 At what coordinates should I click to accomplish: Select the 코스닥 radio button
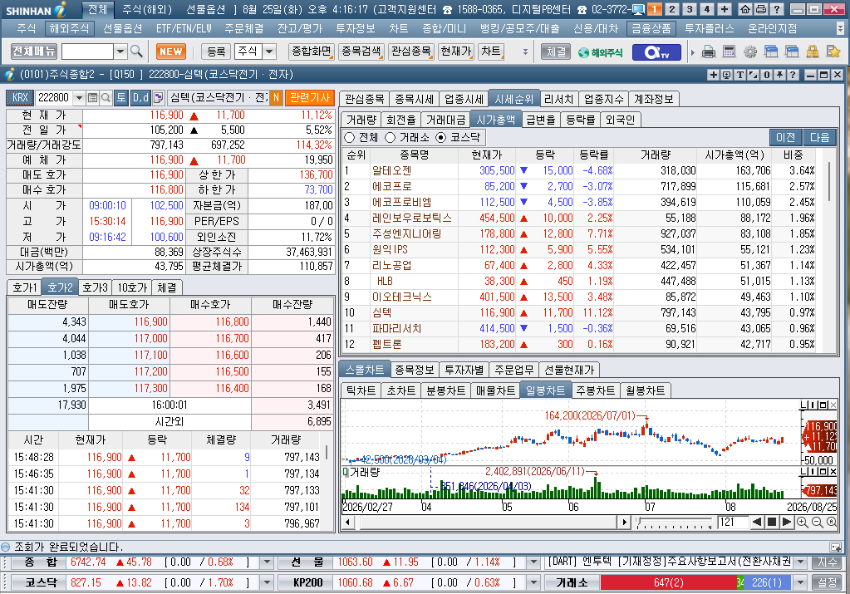click(x=440, y=138)
